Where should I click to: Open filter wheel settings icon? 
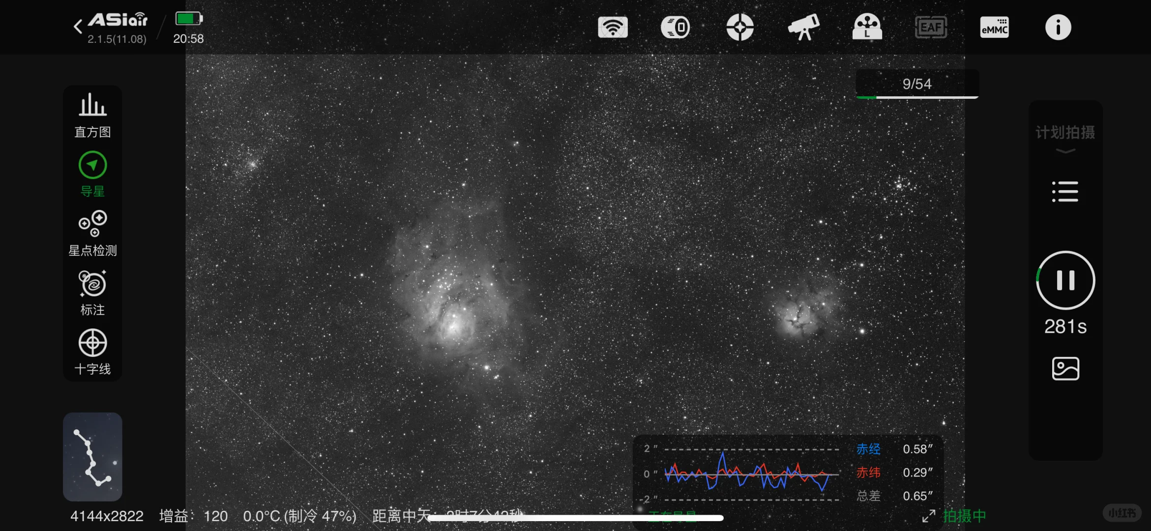click(x=867, y=27)
